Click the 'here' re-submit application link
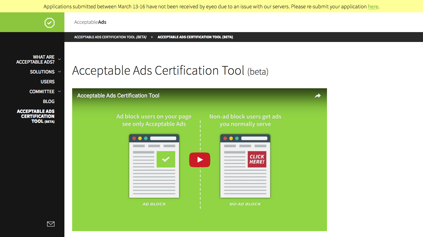Image resolution: width=423 pixels, height=237 pixels. click(x=373, y=6)
